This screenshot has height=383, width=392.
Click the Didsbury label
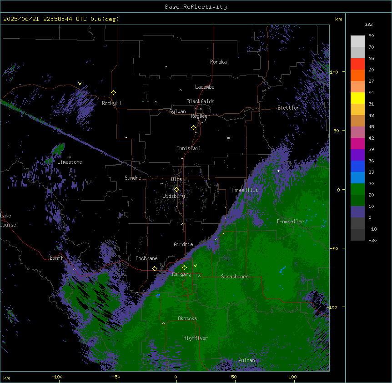click(x=174, y=196)
